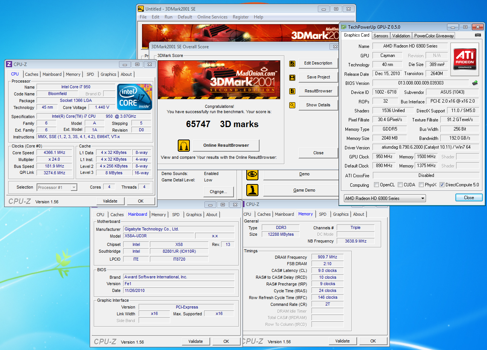
Task: Toggle the OpenCL checkbox in GPU-Z
Action: pos(376,185)
